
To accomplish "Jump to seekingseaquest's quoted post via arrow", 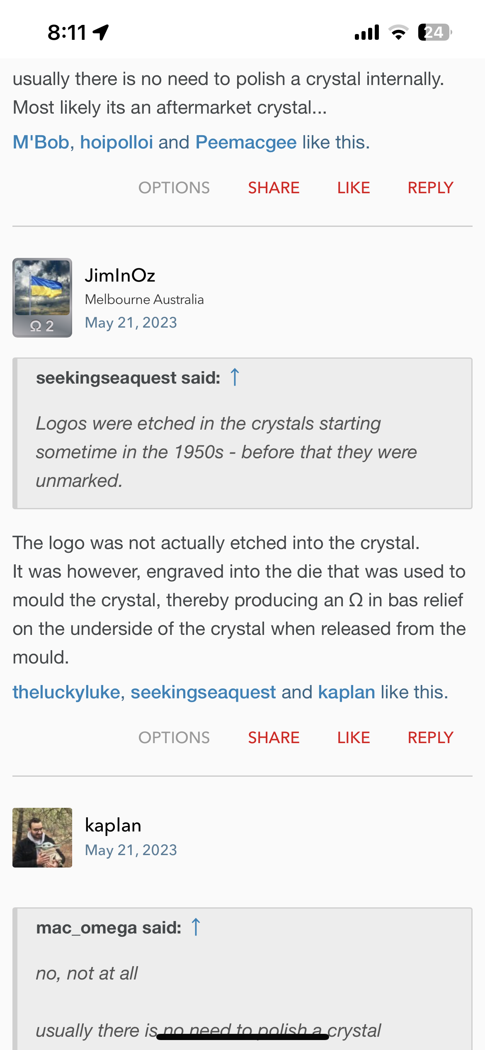I will 235,377.
